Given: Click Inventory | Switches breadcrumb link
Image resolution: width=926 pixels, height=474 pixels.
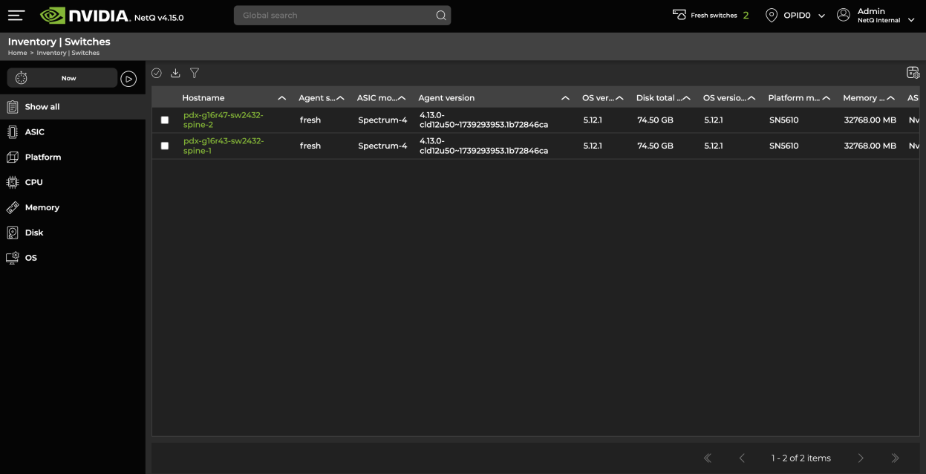Looking at the screenshot, I should (x=68, y=53).
